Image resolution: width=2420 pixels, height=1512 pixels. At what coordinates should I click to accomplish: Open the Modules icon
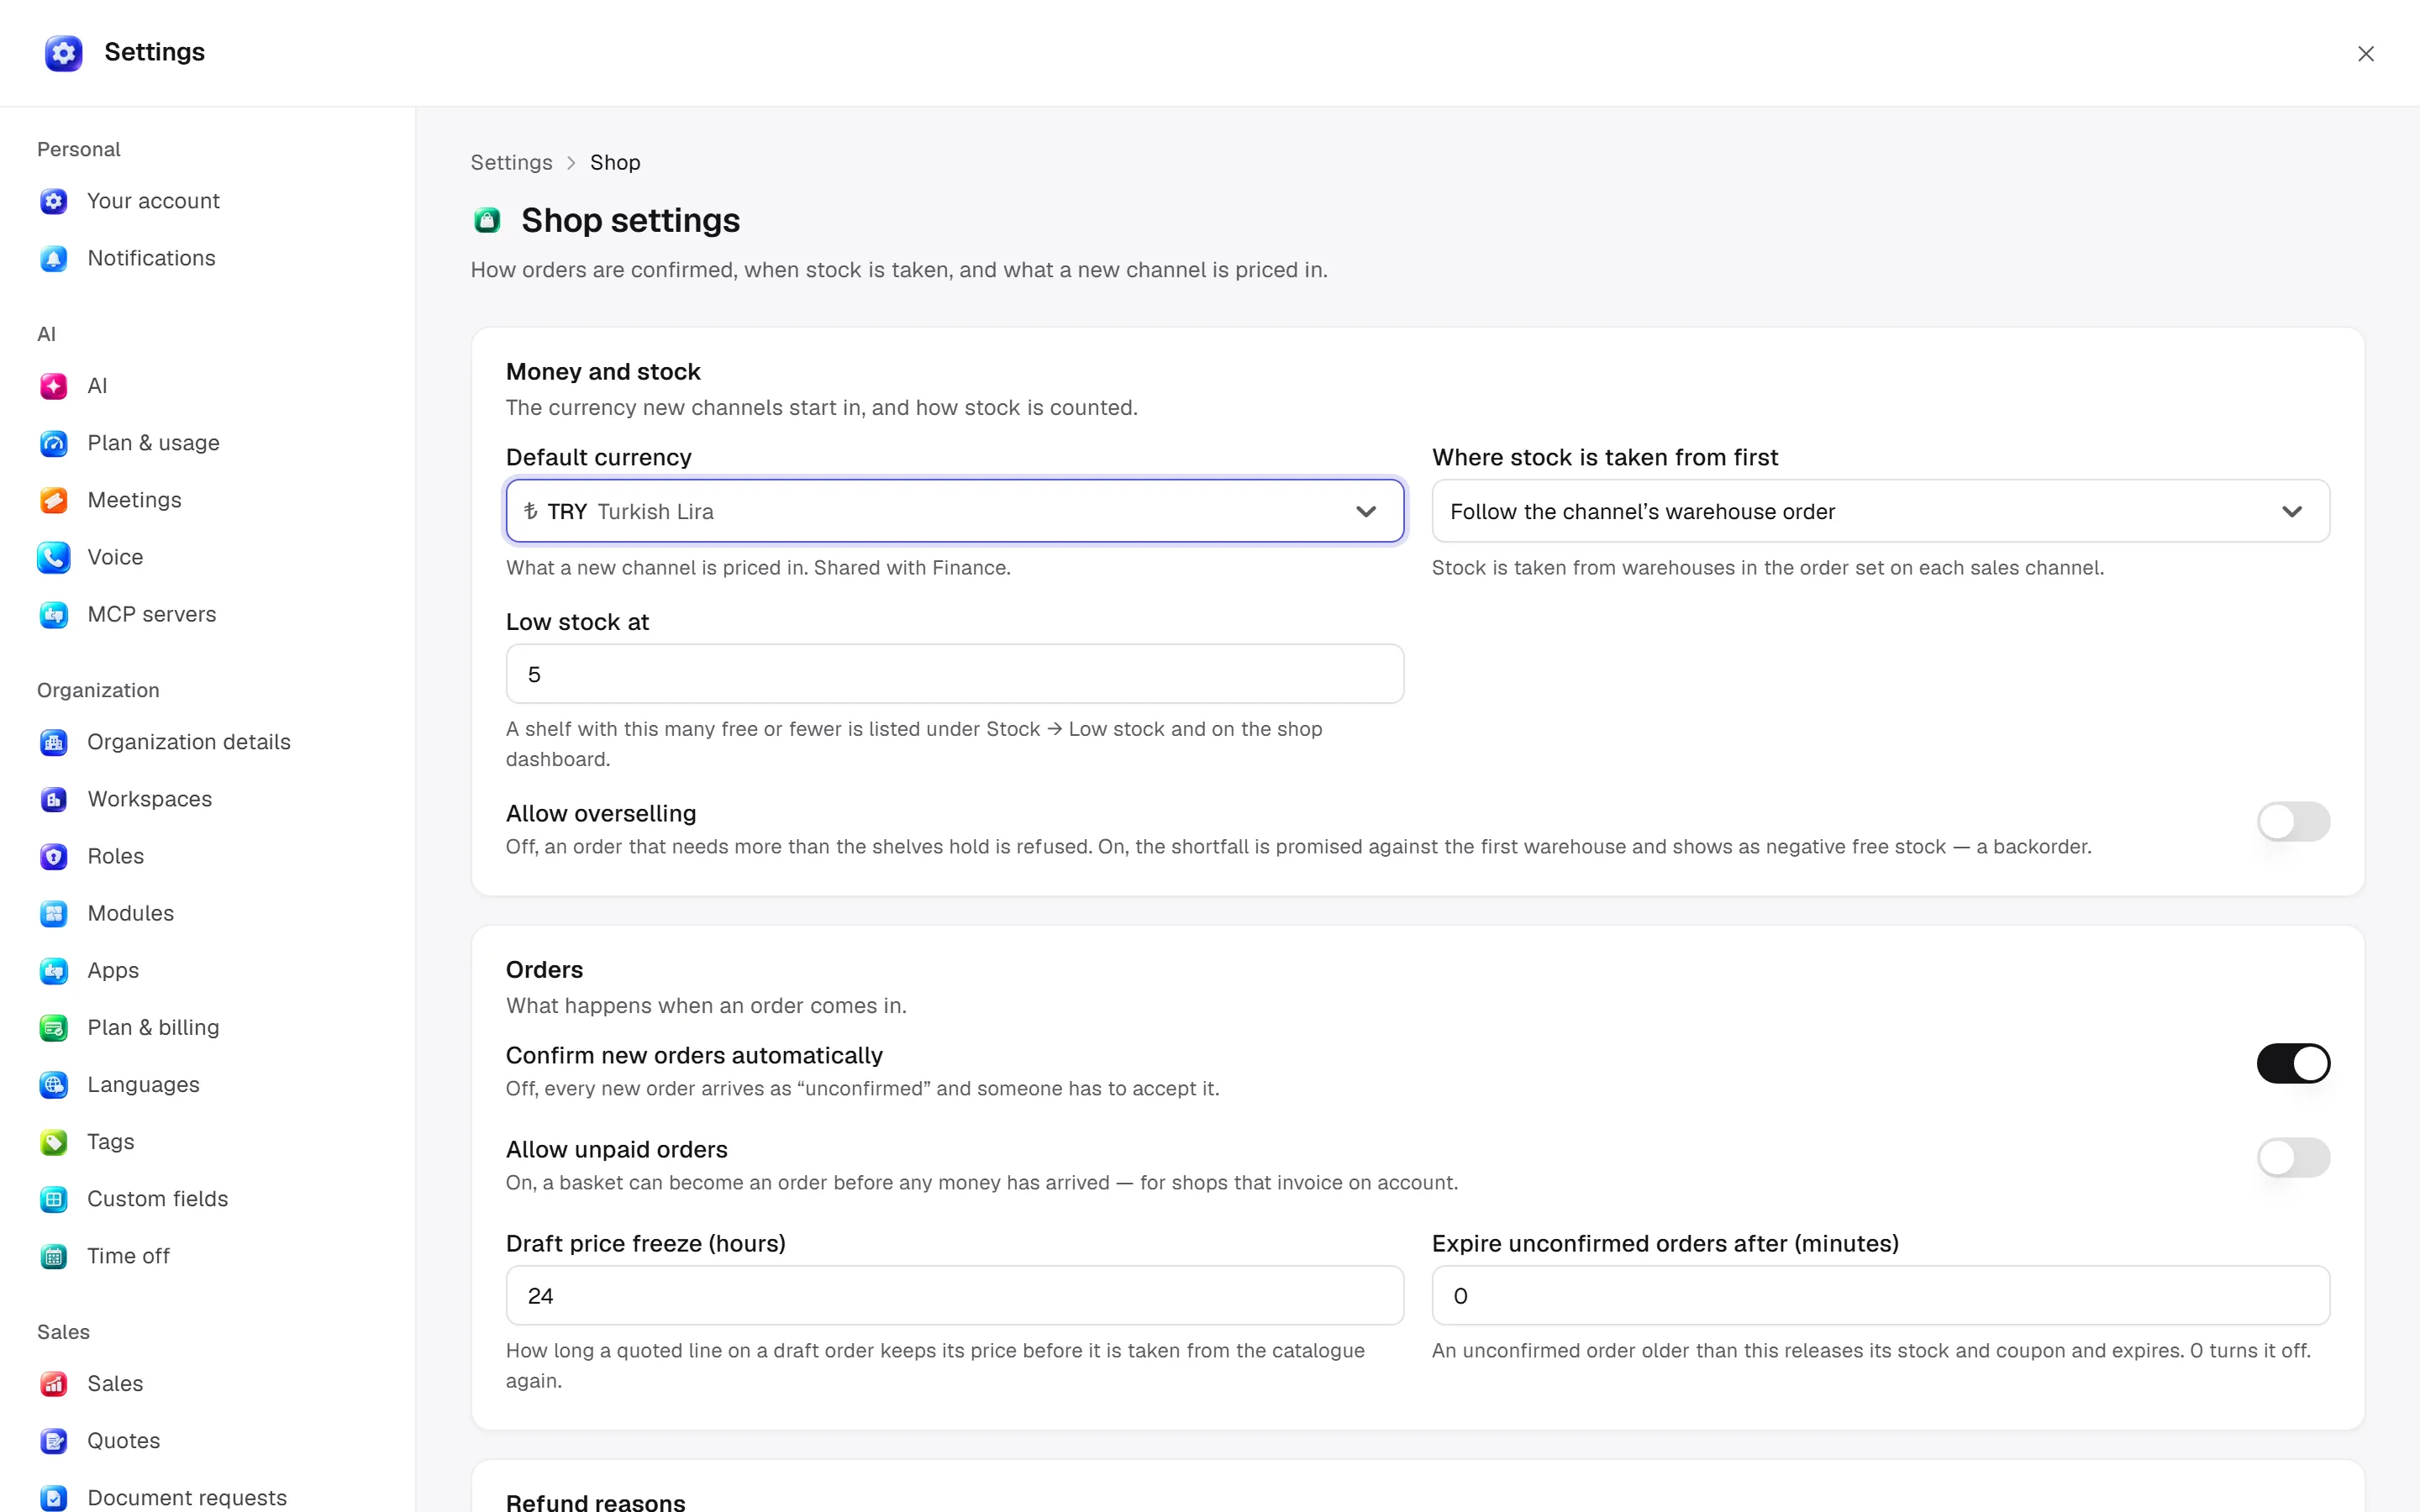pyautogui.click(x=54, y=913)
